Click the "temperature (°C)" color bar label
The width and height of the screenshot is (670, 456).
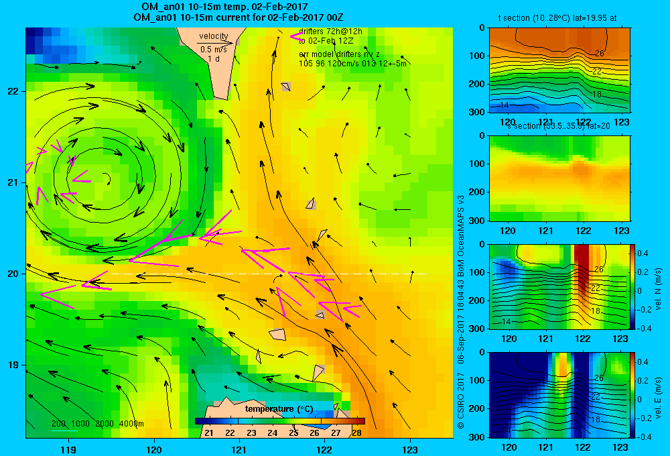click(x=279, y=409)
